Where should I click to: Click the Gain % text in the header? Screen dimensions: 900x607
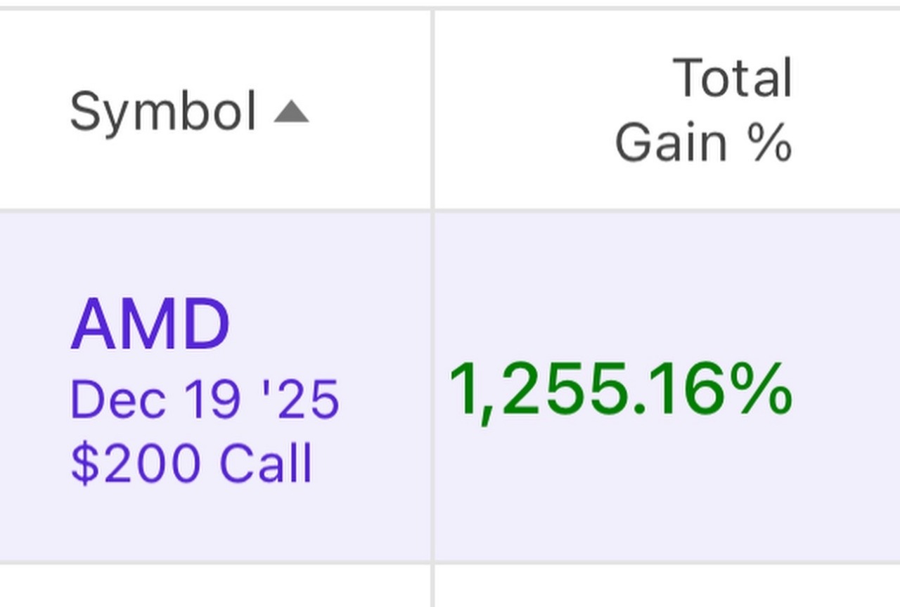point(703,142)
